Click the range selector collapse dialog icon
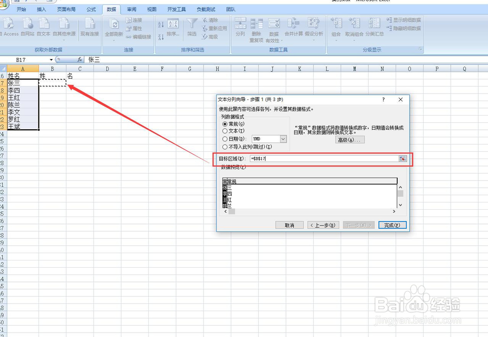 tap(403, 159)
